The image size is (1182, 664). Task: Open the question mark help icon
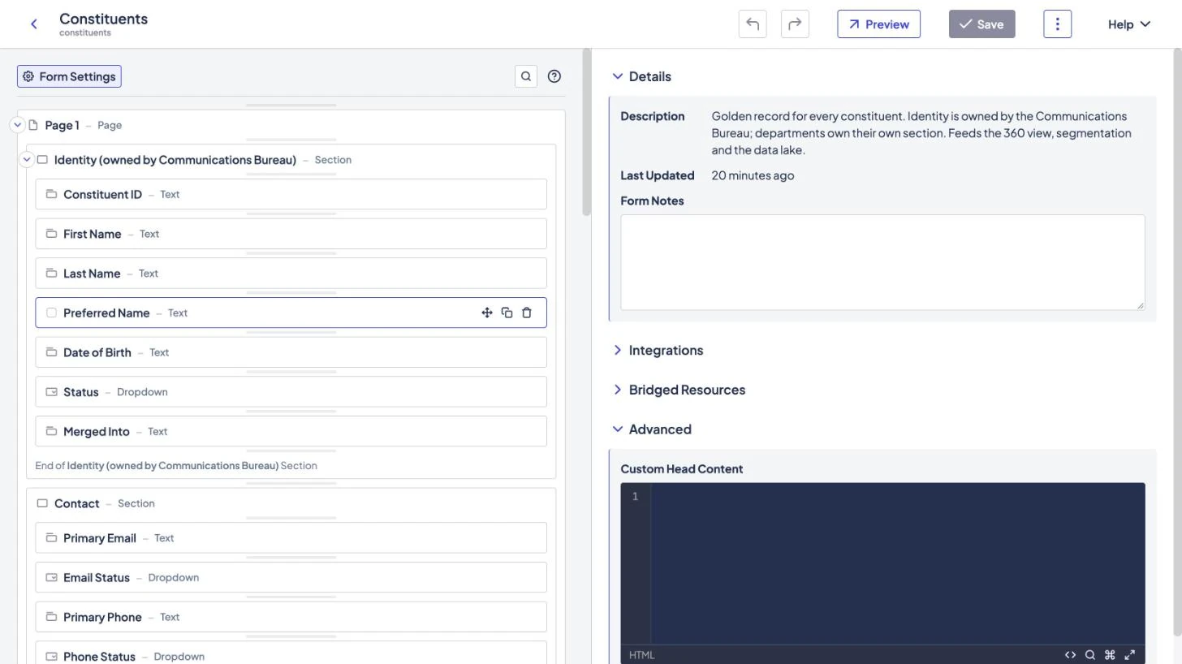(x=554, y=76)
